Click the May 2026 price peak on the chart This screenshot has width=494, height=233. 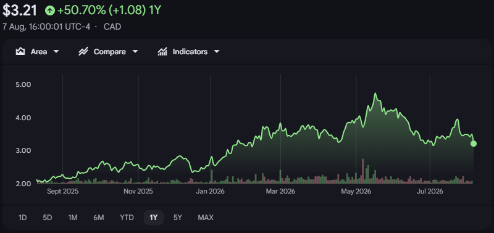[x=375, y=94]
